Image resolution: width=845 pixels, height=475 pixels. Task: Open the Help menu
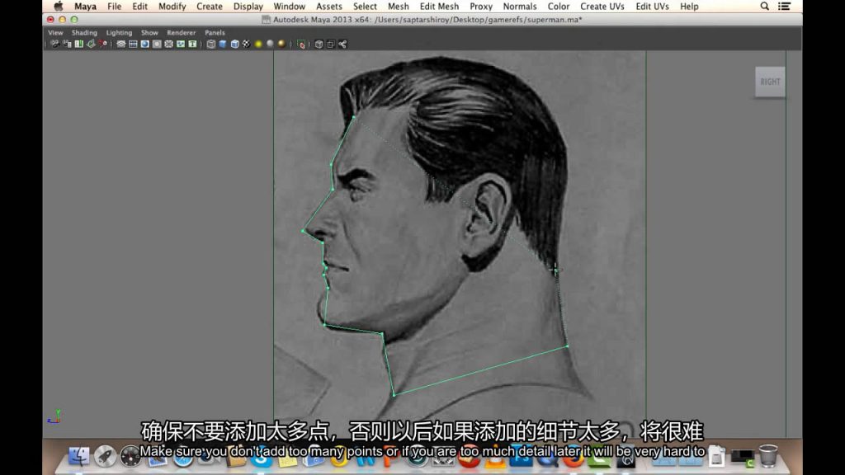(x=689, y=7)
